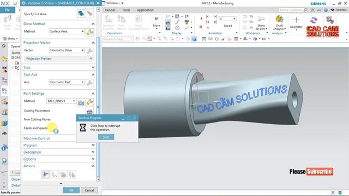
Task: Collapse the Drive Method section
Action: [x=93, y=24]
